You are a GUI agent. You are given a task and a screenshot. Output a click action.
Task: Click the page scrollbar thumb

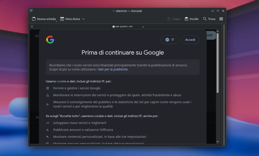[218, 63]
